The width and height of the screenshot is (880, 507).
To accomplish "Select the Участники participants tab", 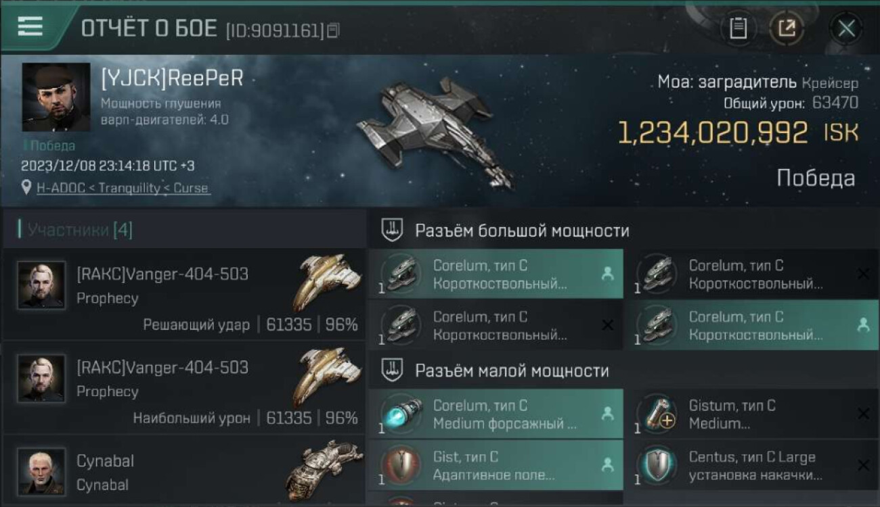I will [76, 230].
